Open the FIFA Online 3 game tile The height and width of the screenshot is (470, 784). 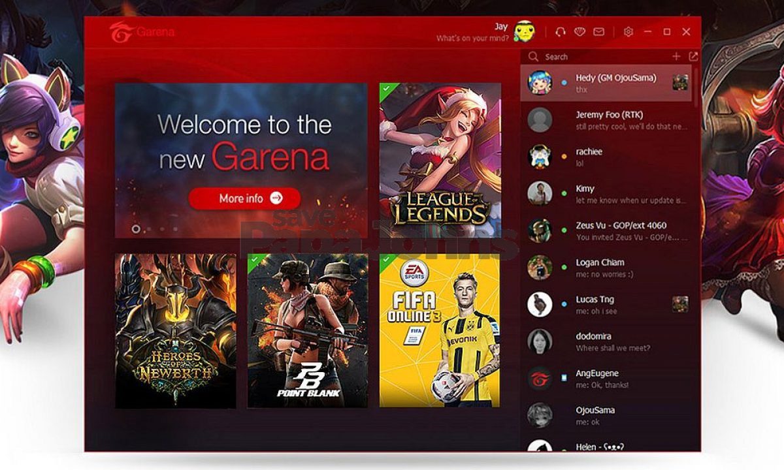(440, 331)
